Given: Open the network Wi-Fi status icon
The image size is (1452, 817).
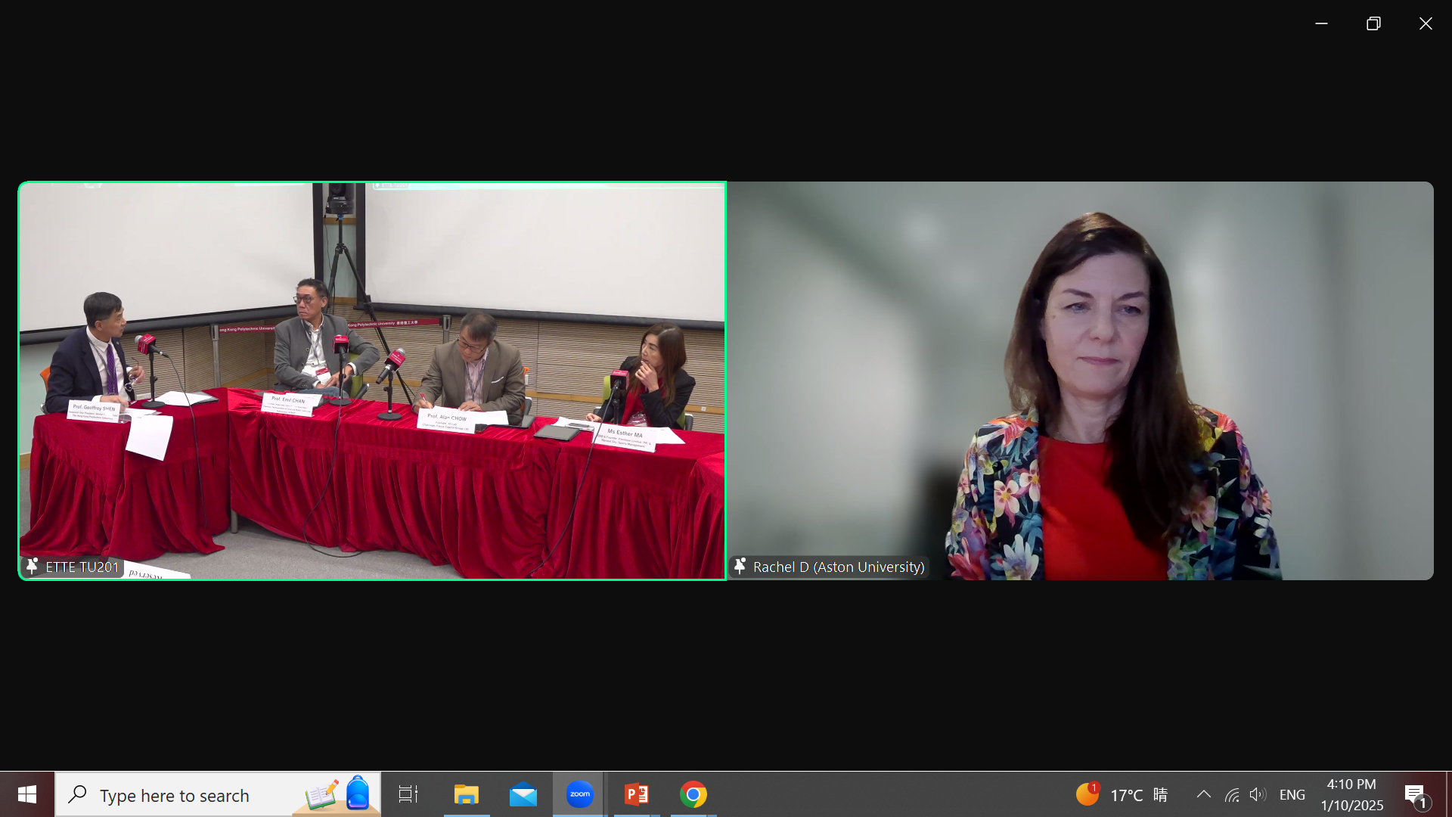Looking at the screenshot, I should [x=1231, y=794].
